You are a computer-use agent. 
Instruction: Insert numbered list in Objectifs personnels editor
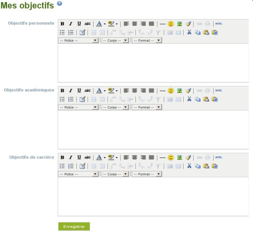tap(71, 32)
